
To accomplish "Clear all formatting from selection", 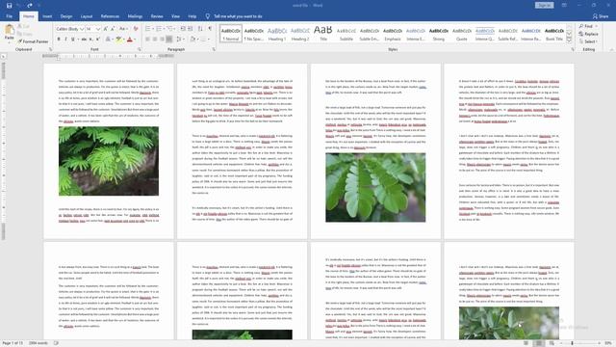I will pos(136,29).
